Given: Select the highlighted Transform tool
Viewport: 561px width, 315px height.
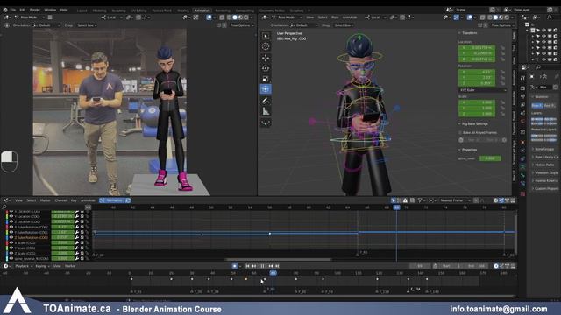Looking at the screenshot, I should point(266,89).
